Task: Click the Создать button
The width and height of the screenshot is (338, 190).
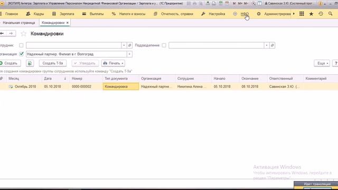Action: [10, 63]
